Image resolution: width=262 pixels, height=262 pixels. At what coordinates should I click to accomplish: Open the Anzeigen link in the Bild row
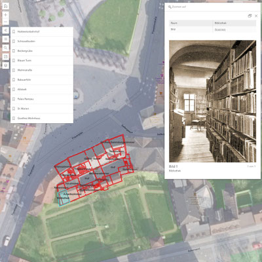pyautogui.click(x=220, y=29)
